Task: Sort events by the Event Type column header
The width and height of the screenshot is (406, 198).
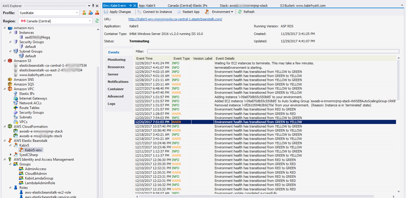Action: click(x=182, y=58)
